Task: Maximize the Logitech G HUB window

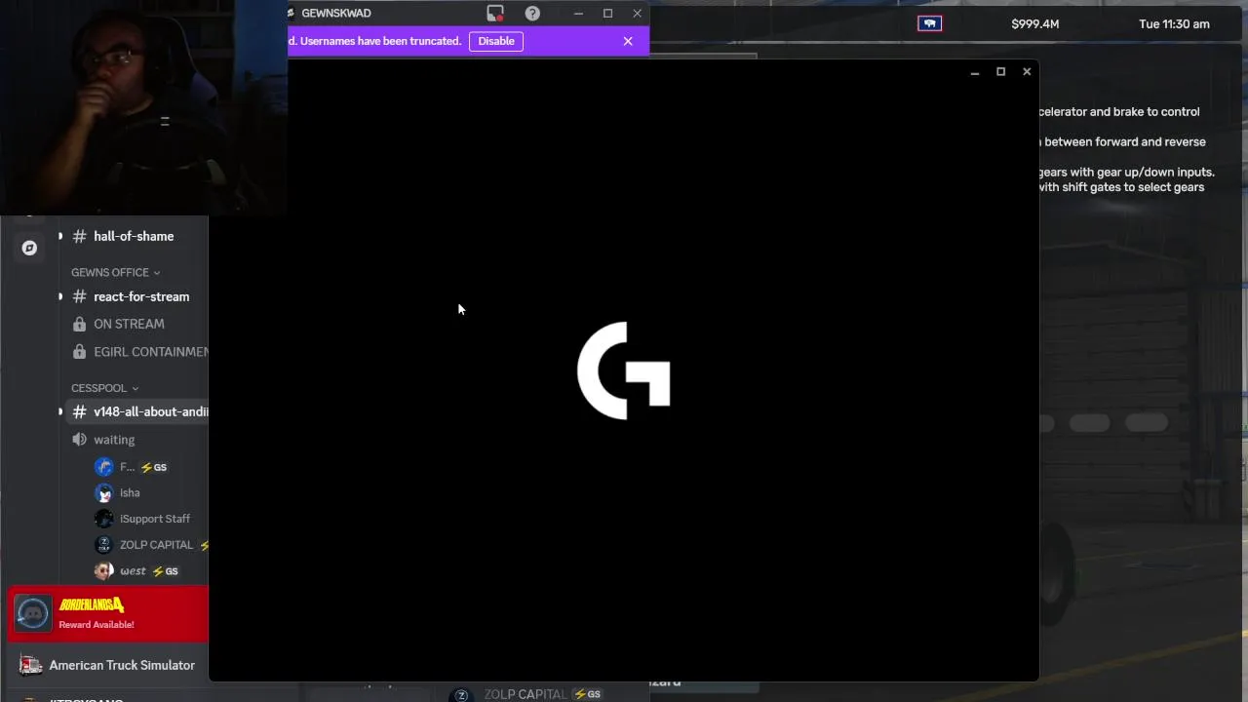Action: coord(1000,72)
